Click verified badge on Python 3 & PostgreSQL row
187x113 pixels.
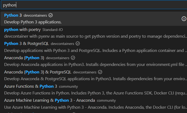(x=78, y=44)
